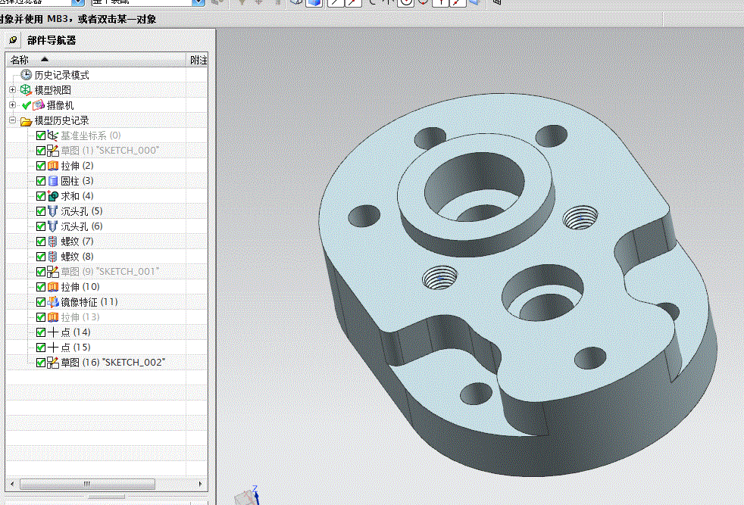Collapse the 模型历史记录 tree node

12,120
